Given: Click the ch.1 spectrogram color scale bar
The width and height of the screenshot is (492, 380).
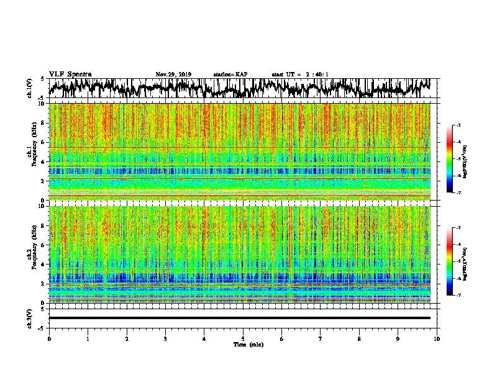Looking at the screenshot, I should pyautogui.click(x=450, y=159).
